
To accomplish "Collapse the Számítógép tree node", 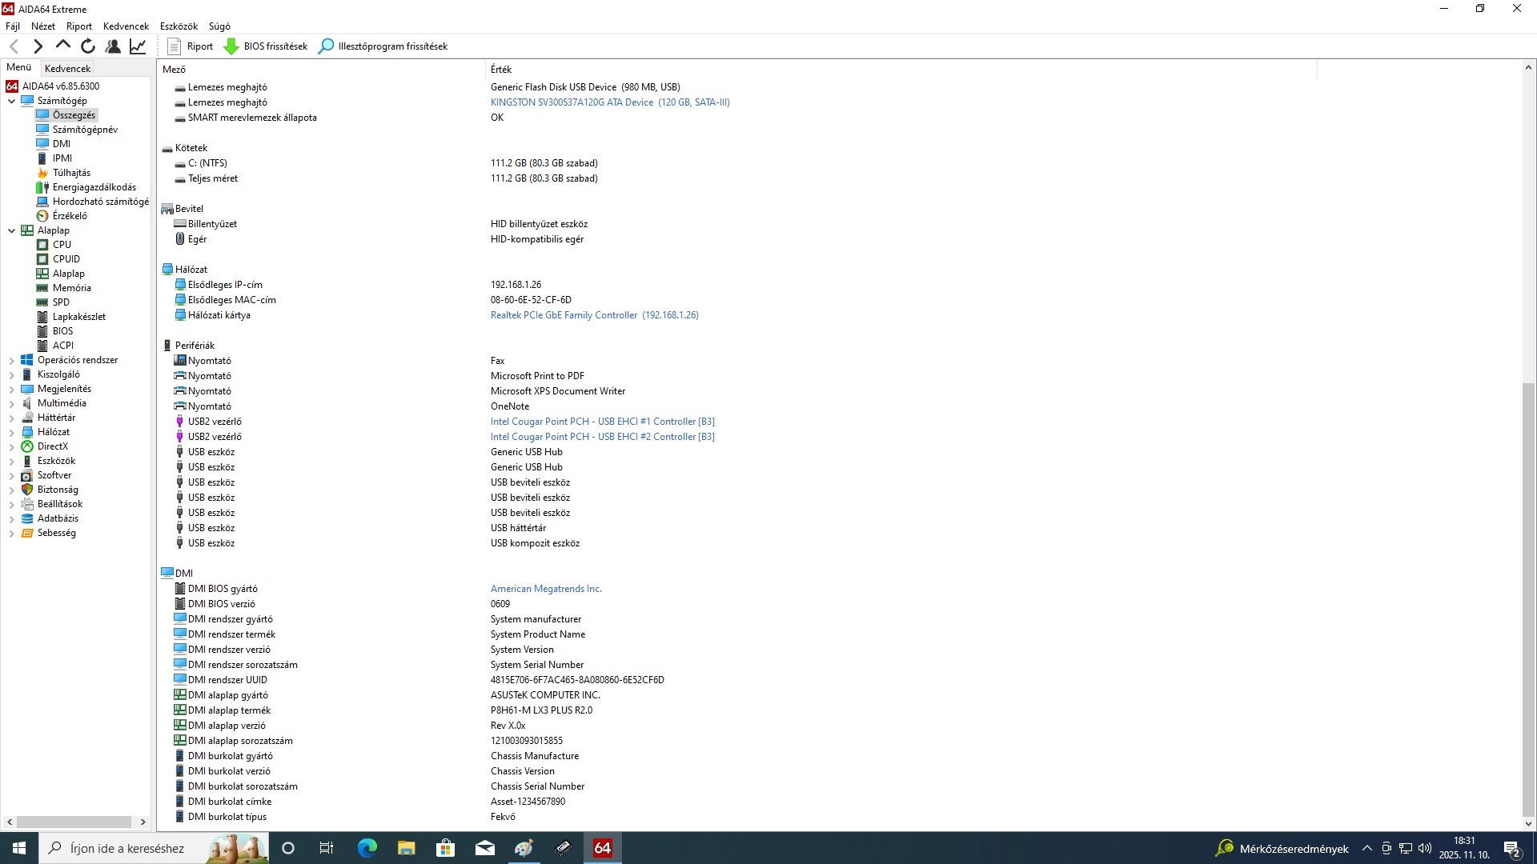I will [x=11, y=101].
